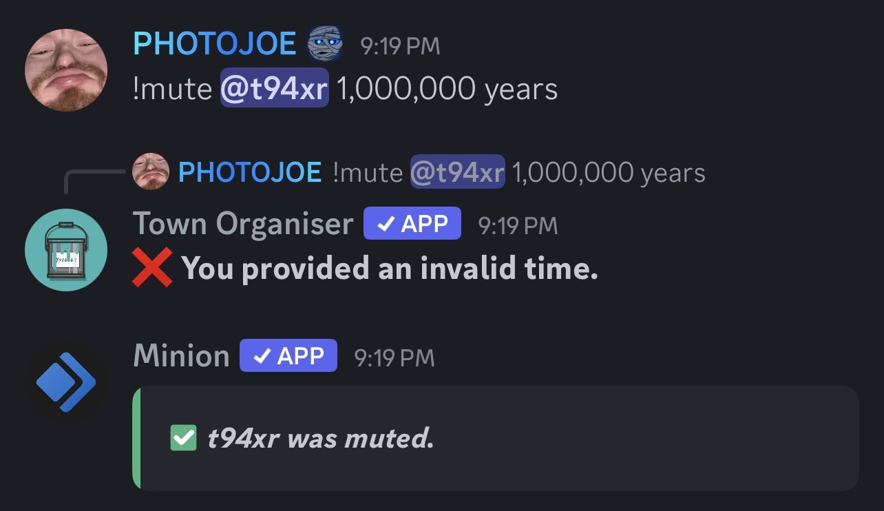Open PHOTOJOE username on the top message
Image resolution: width=884 pixels, height=511 pixels.
[x=214, y=45]
